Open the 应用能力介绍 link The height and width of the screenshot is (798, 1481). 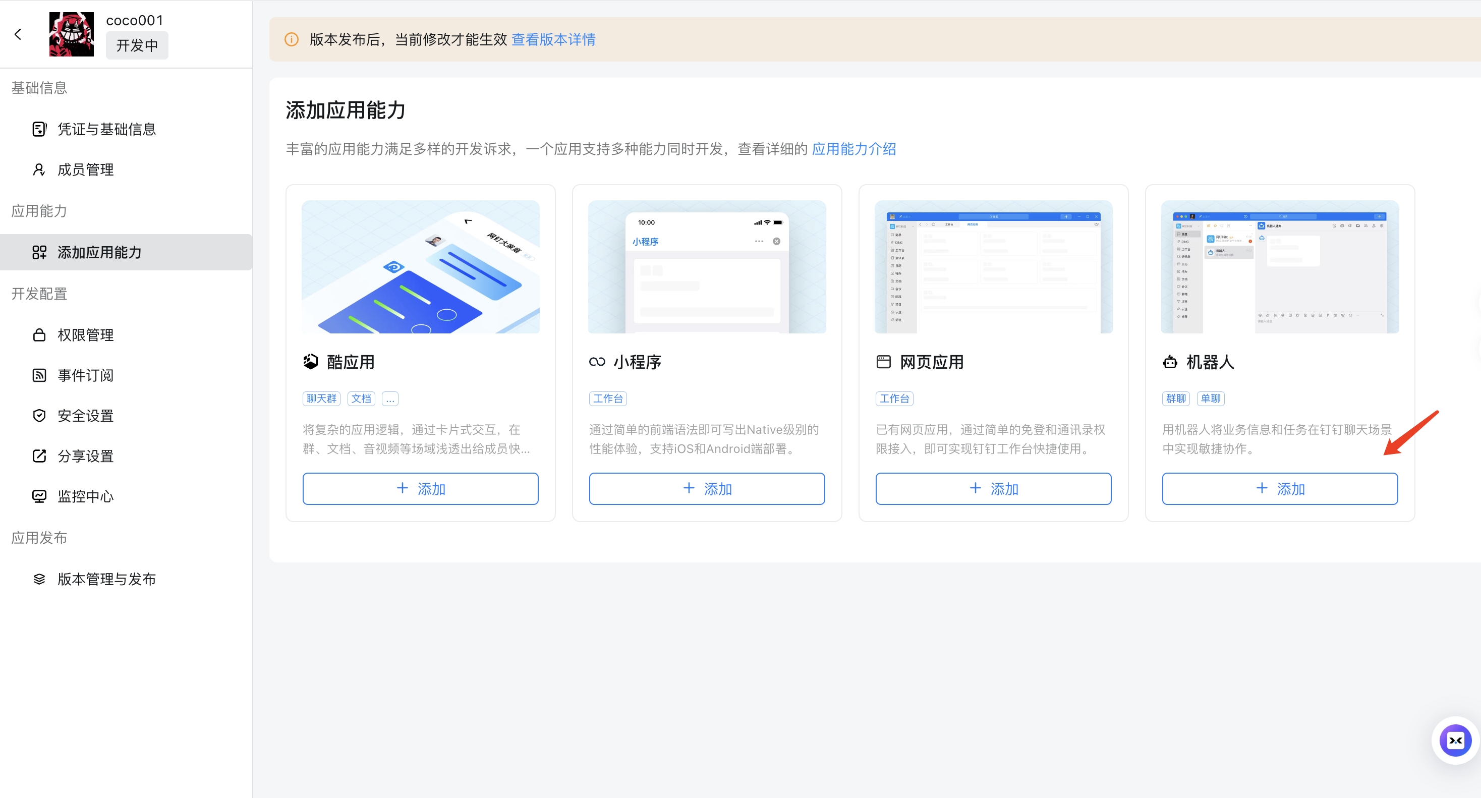click(854, 149)
